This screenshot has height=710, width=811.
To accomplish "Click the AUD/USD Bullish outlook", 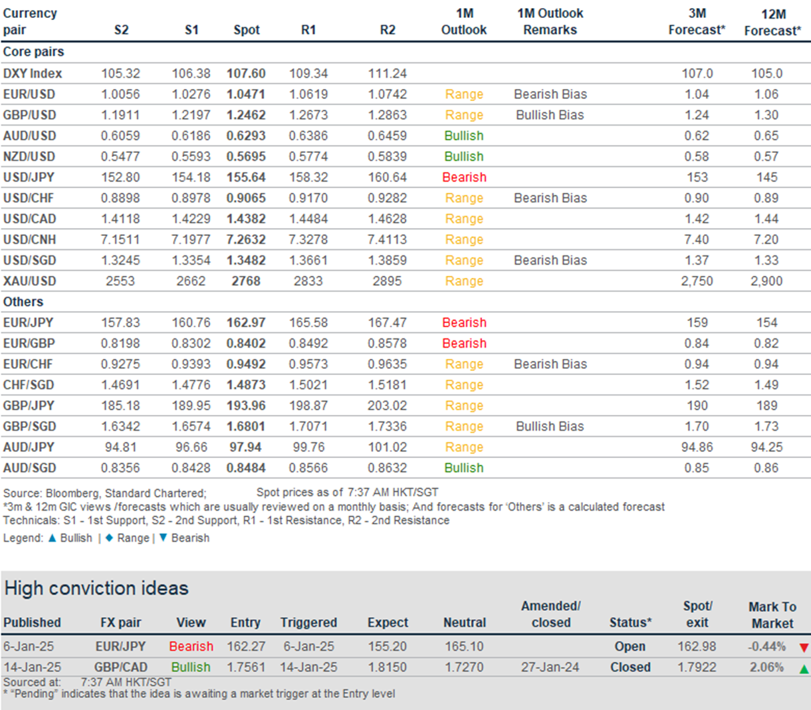I will point(464,136).
